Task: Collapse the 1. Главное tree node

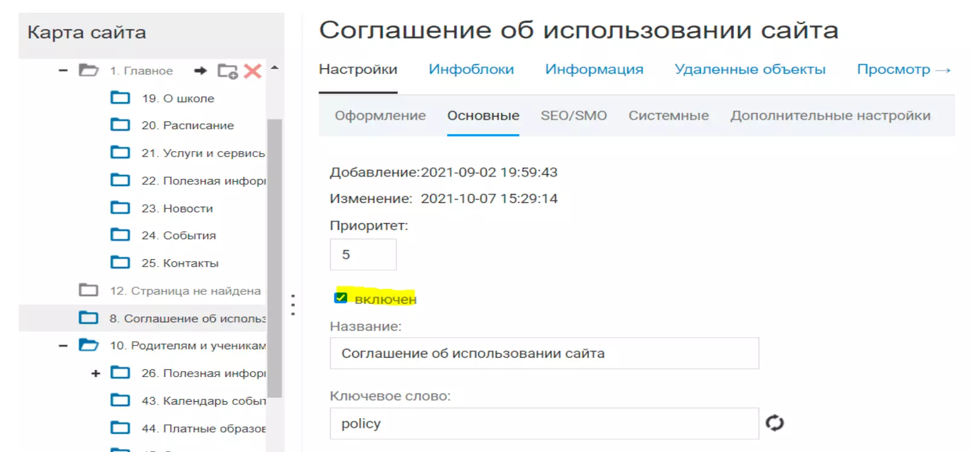Action: pos(63,71)
